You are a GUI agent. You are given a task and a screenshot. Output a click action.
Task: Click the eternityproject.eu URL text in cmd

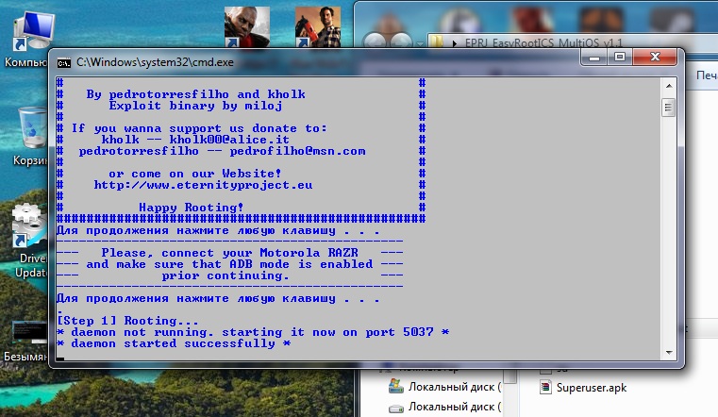tap(203, 185)
